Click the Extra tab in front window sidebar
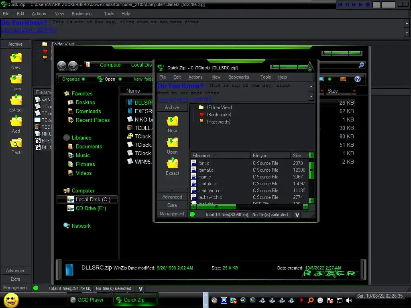This screenshot has width=411, height=308. (172, 205)
